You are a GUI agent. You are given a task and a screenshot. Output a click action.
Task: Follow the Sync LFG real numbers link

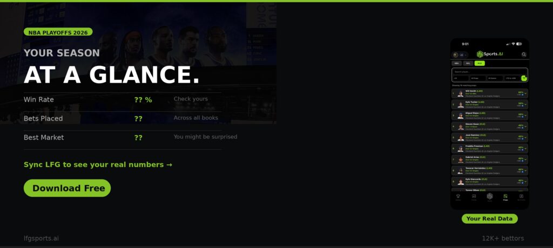(98, 165)
